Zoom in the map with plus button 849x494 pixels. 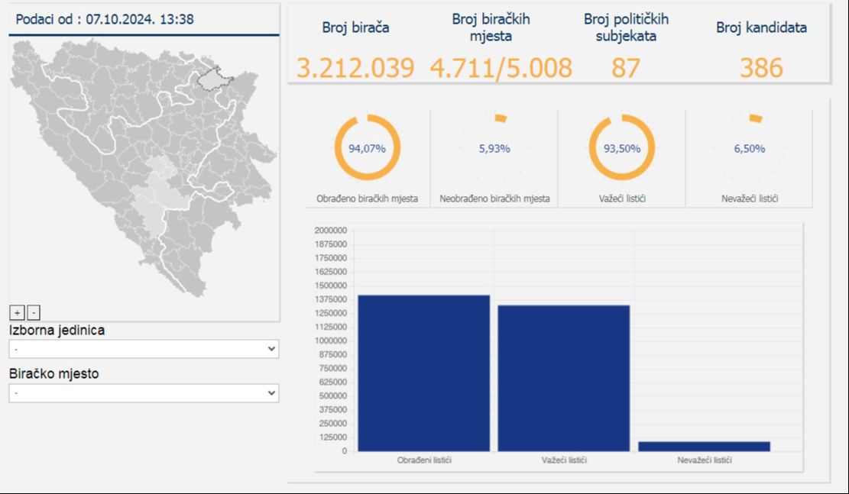point(17,312)
